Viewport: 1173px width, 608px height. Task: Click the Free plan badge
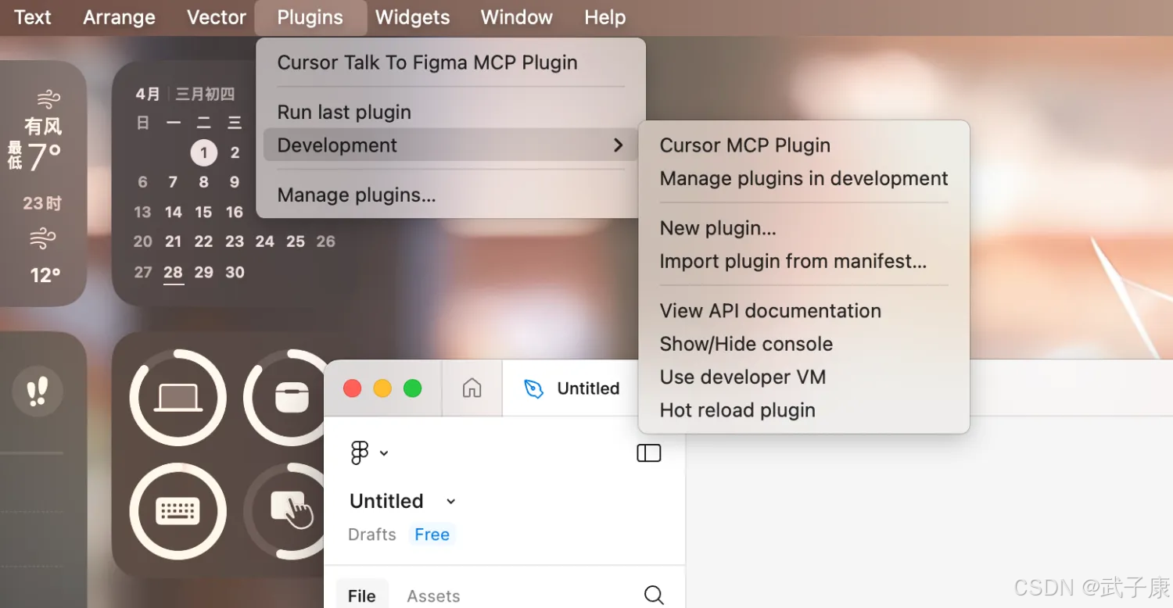[432, 535]
